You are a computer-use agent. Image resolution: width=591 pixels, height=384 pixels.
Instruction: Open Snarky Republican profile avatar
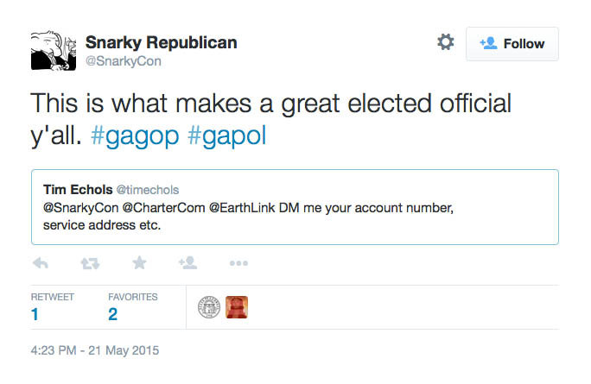54,51
